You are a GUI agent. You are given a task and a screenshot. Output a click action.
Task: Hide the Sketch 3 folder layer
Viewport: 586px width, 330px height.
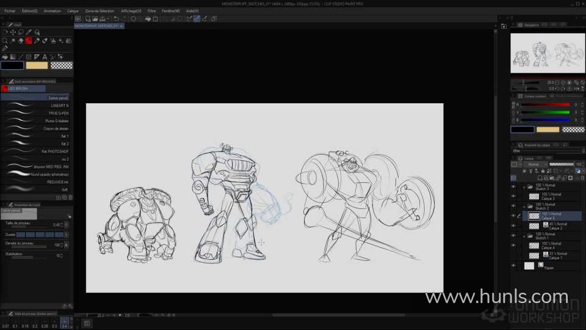[x=513, y=186]
